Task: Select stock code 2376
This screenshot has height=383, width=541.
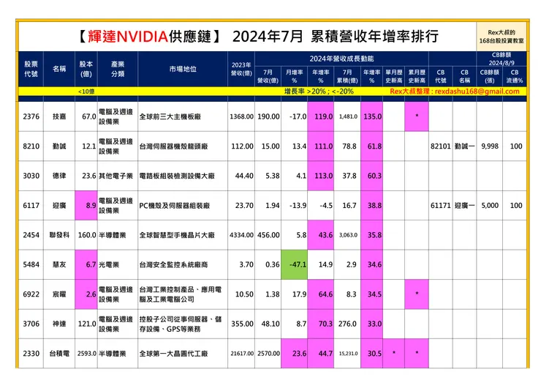Action: click(x=31, y=116)
